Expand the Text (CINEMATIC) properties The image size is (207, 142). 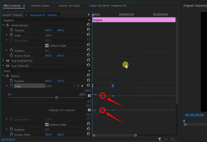click(3, 61)
